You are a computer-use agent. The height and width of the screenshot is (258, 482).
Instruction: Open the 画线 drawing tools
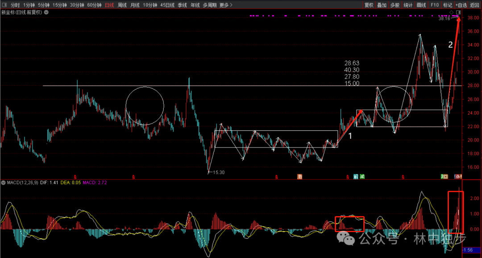421,5
